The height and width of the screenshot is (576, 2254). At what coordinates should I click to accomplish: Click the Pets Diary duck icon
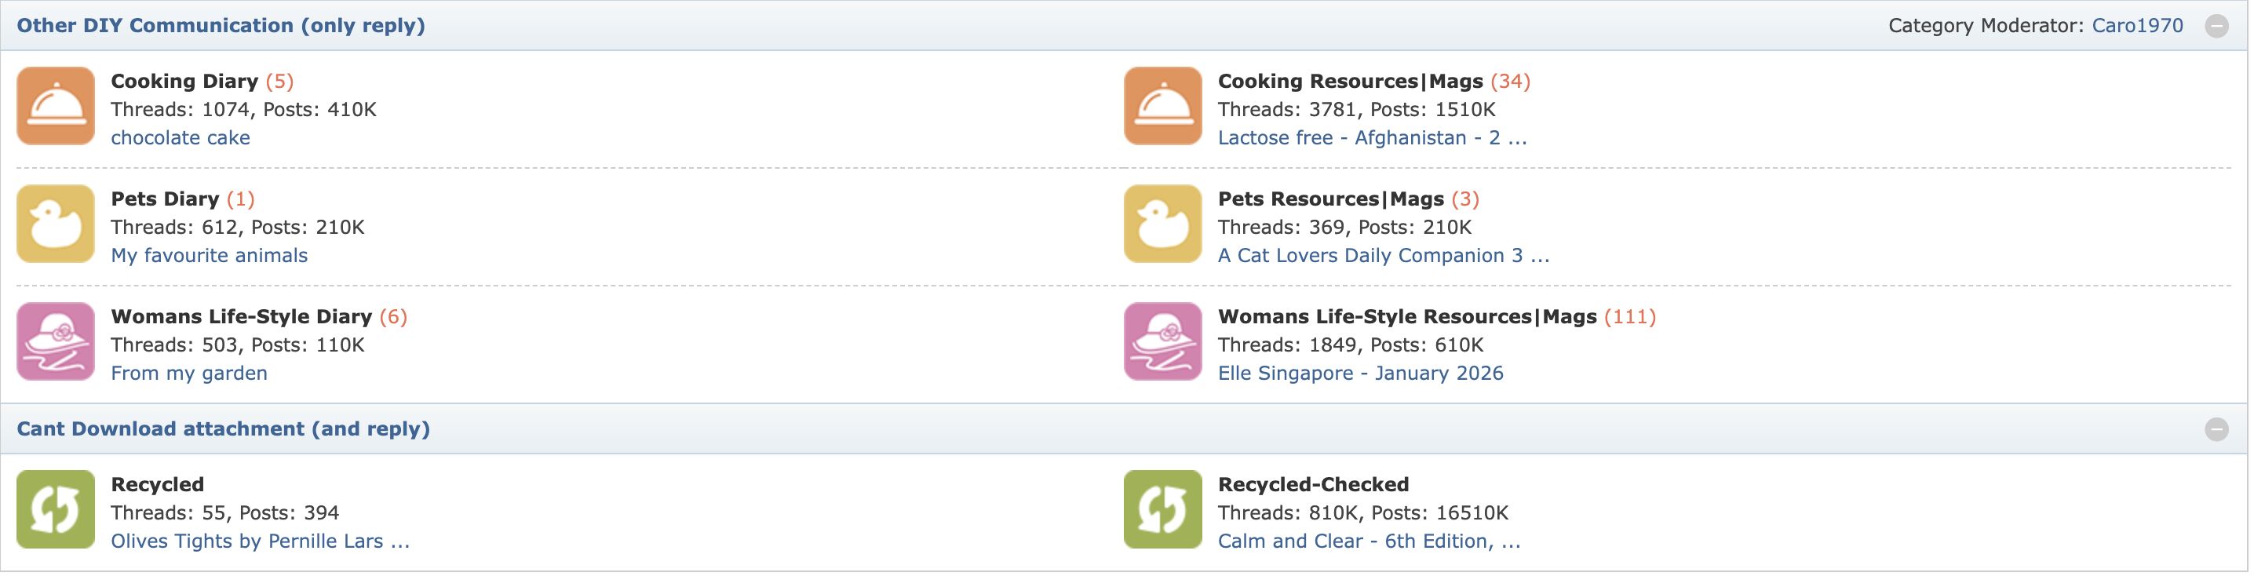coord(55,223)
